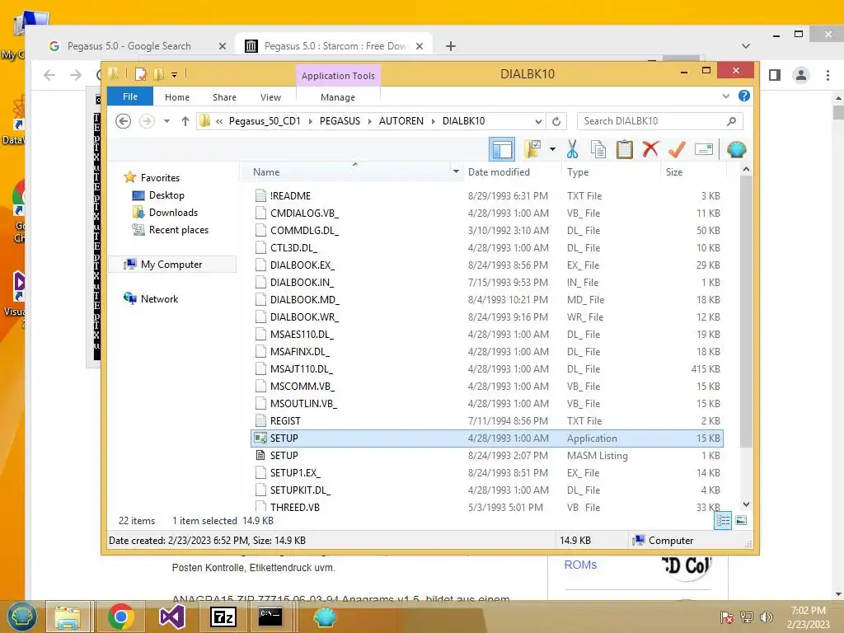Click the Up one level arrow
844x633 pixels.
coord(185,121)
